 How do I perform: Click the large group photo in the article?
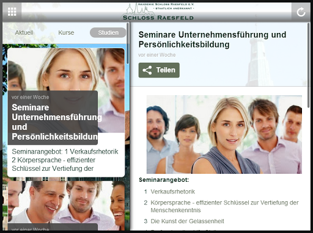pos(224,134)
